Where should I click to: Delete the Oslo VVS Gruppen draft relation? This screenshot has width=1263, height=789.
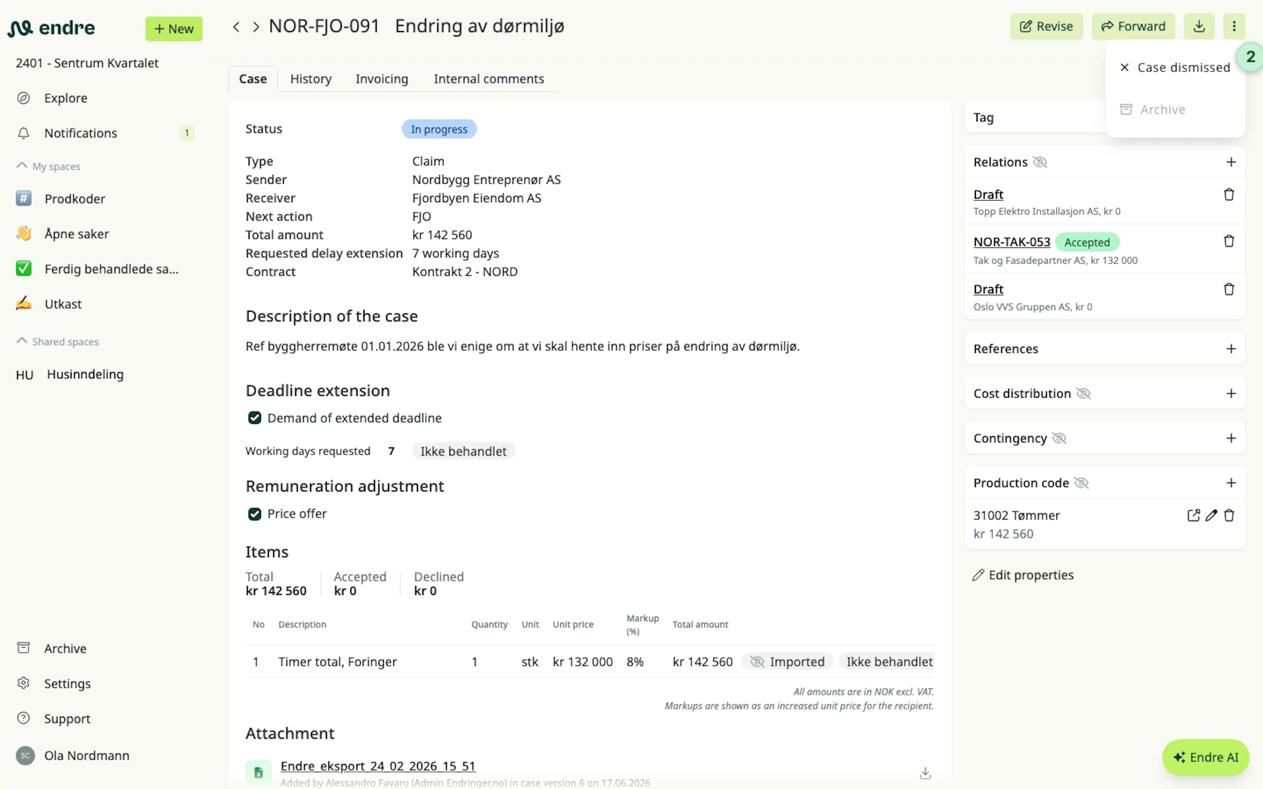click(x=1229, y=289)
